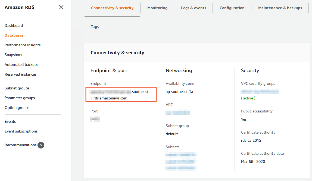312x181 pixels.
Task: Open Event subscriptions
Action: pos(21,131)
